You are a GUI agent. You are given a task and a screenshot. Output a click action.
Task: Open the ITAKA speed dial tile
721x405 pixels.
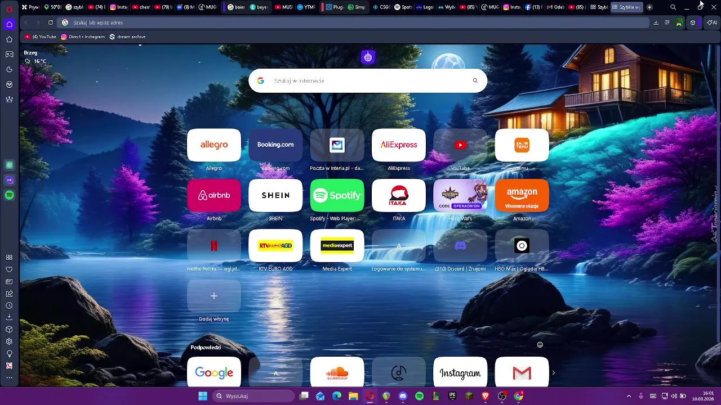[x=399, y=195]
